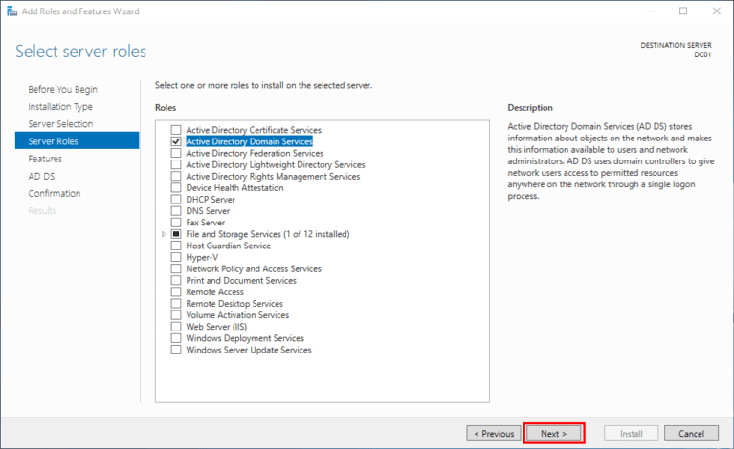This screenshot has height=449, width=734.
Task: Check the DHCP Server role box
Action: (176, 200)
